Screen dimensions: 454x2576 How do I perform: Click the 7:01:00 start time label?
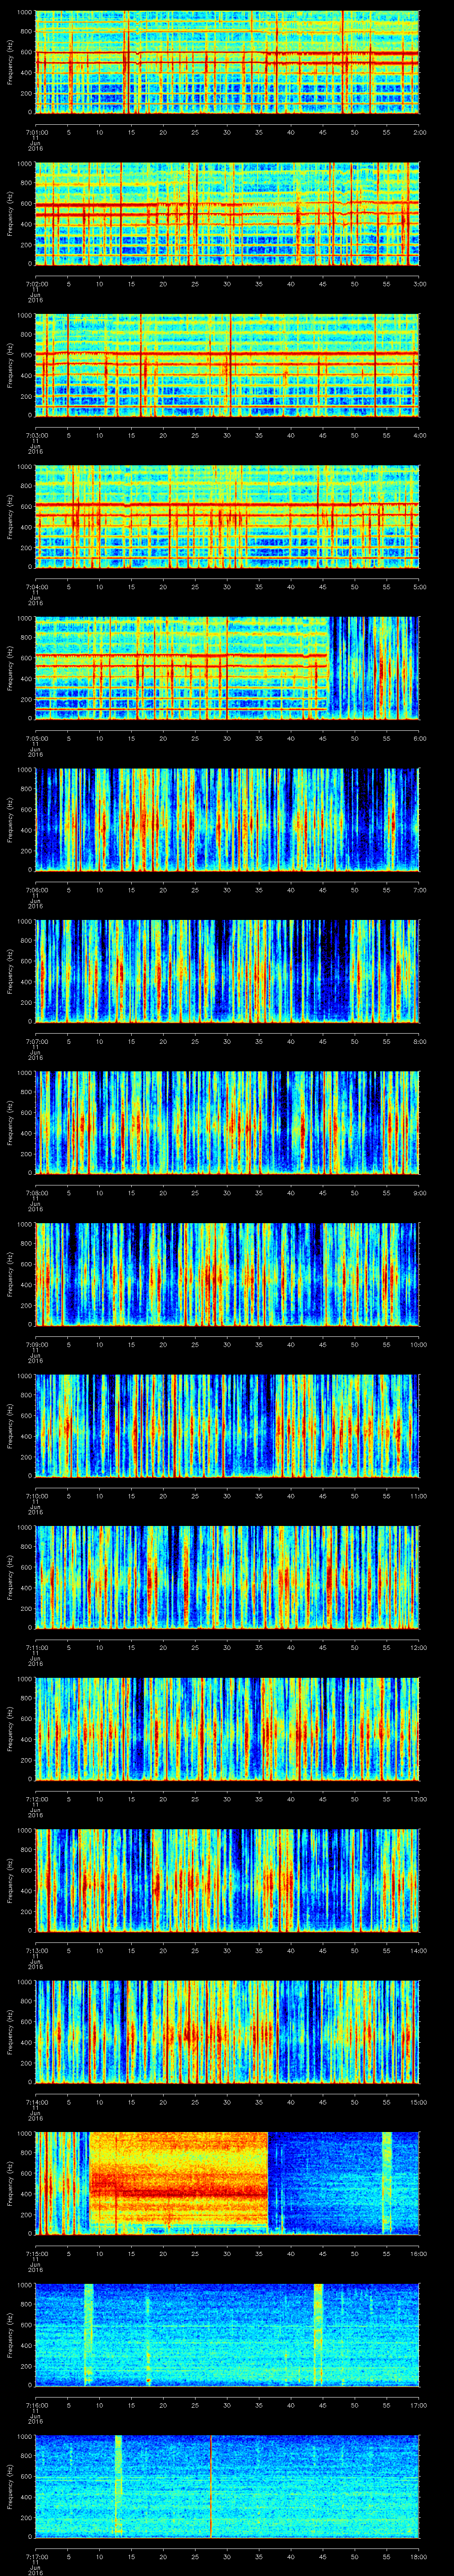coord(36,132)
